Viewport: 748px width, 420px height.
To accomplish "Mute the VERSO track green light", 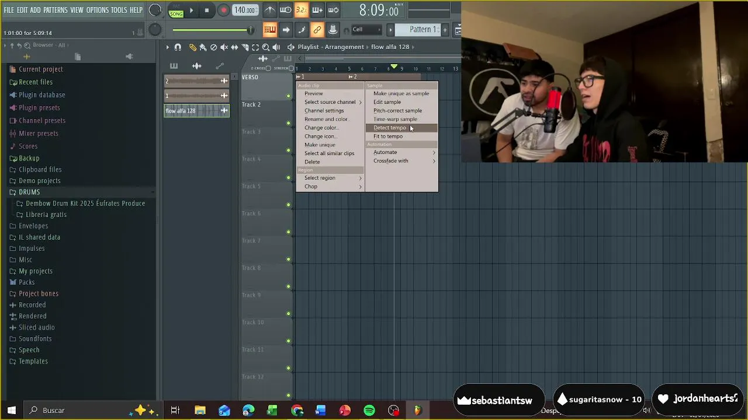I will (x=288, y=96).
